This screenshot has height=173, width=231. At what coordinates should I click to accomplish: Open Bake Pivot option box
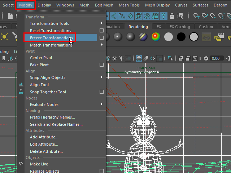point(102,65)
